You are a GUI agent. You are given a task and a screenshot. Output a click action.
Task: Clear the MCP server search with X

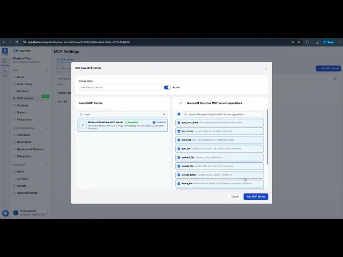[164, 114]
